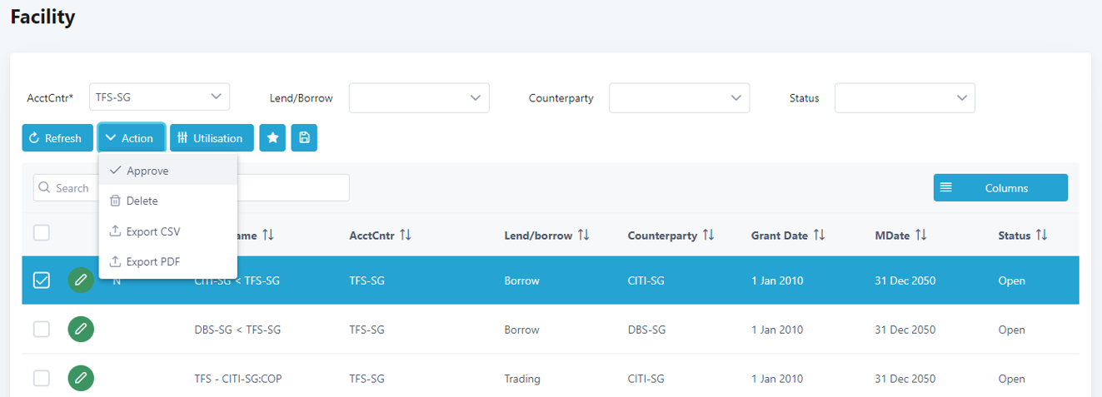Click the star favorite icon button
The image size is (1102, 397).
pos(272,138)
